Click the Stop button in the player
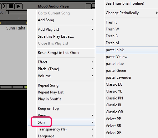Viewport: 158px width, 138px height. click(11, 6)
